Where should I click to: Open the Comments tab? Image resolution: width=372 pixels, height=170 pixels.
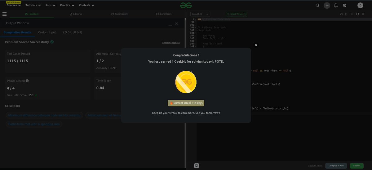[164, 14]
